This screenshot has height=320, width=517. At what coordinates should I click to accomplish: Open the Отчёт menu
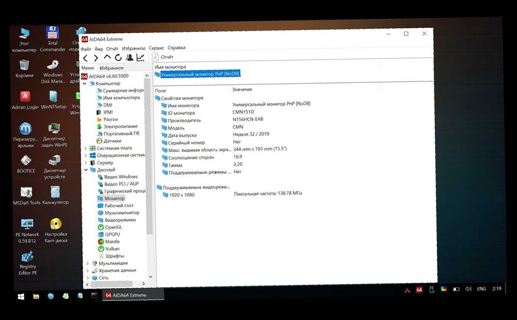pos(112,49)
